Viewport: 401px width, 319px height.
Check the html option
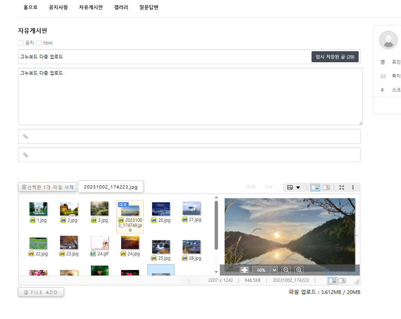[x=39, y=43]
